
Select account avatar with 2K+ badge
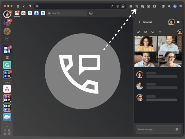pyautogui.click(x=7, y=23)
